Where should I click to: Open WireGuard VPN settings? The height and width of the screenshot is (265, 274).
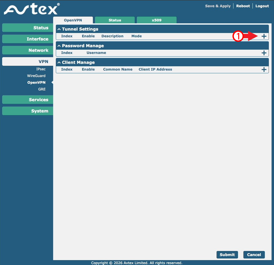point(36,76)
